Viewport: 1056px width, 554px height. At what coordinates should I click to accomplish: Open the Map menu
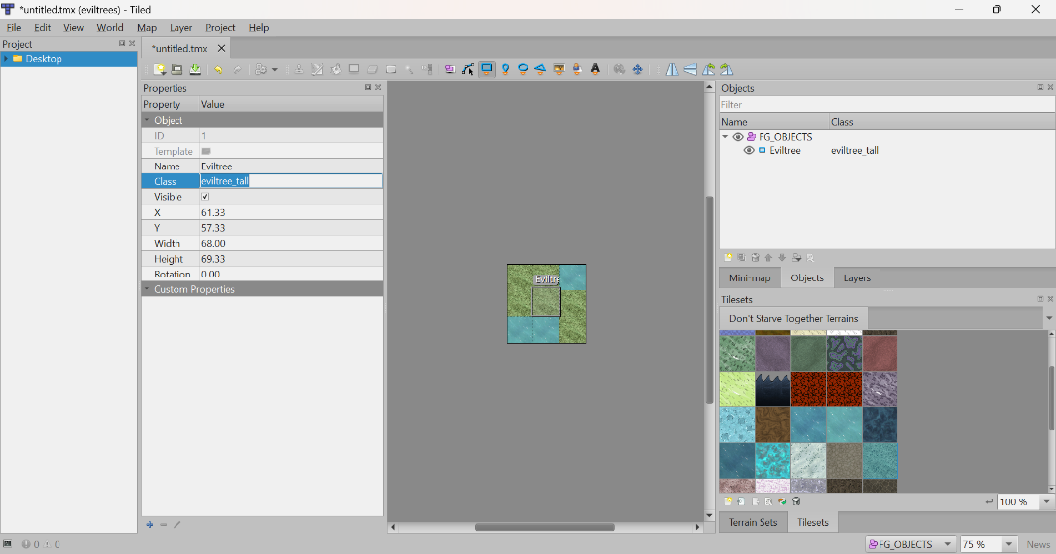point(146,28)
